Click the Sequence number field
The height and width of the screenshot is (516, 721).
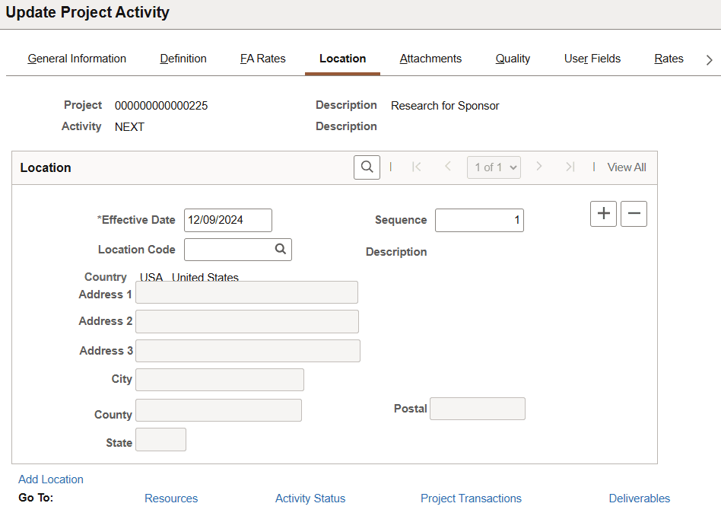click(479, 220)
